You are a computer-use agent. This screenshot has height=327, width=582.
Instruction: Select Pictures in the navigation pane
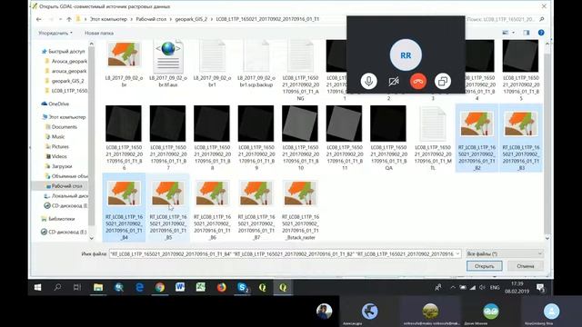[x=56, y=146]
